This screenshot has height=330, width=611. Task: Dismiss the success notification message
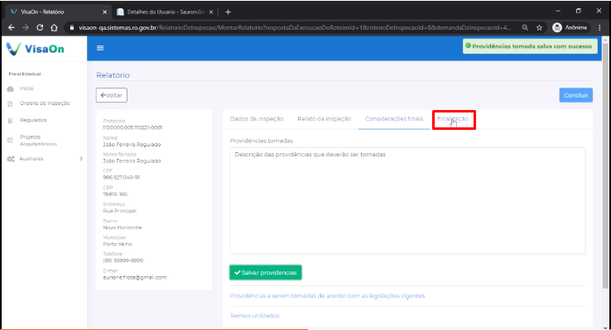coord(530,46)
